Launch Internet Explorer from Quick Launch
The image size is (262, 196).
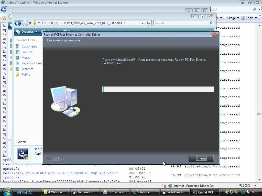[x=31, y=192]
